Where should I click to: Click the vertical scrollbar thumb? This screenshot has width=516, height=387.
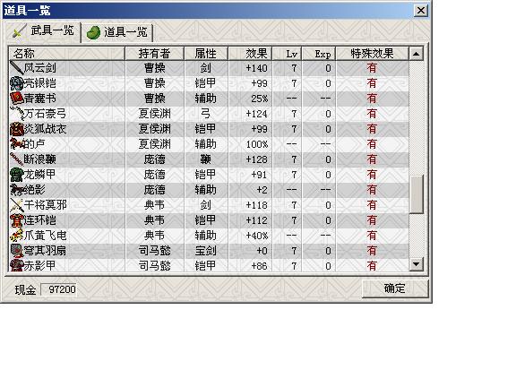pyautogui.click(x=417, y=194)
